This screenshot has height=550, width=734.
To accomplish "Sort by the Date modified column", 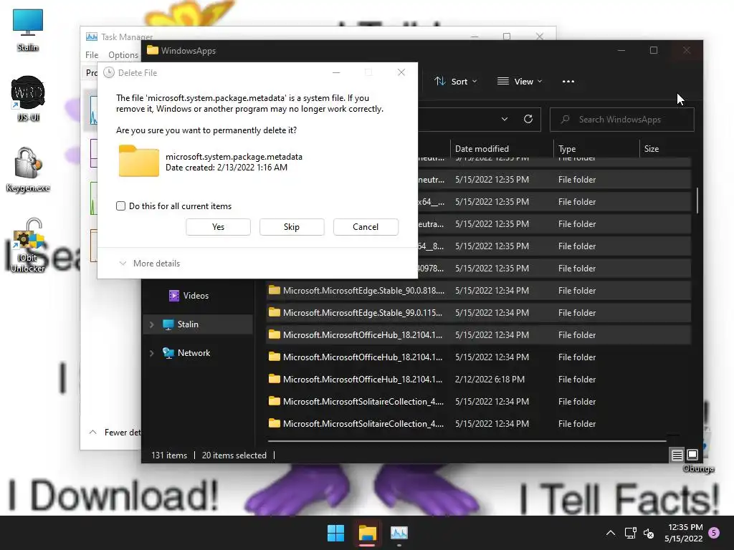I will coord(501,149).
